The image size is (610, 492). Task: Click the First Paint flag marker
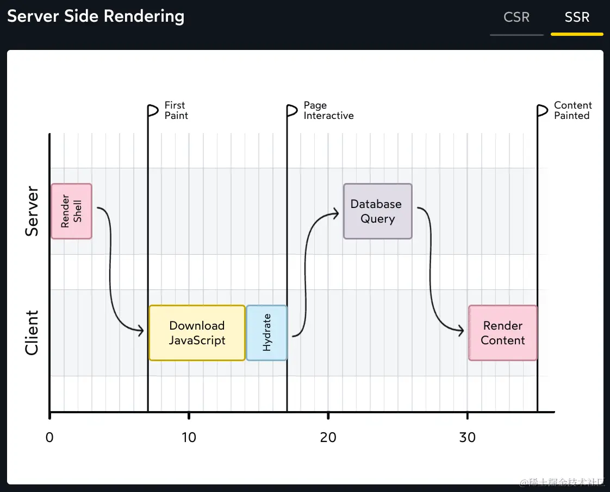(x=153, y=110)
